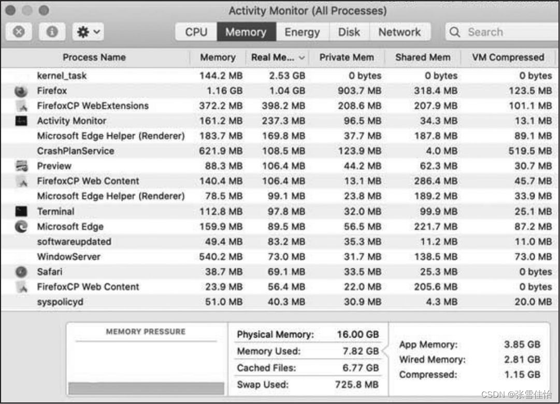Switch to the Disk tab
This screenshot has width=560, height=404.
point(349,32)
